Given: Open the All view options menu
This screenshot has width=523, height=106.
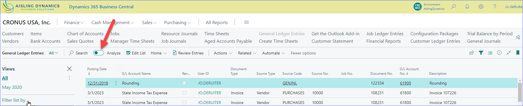Looking at the screenshot, I should point(69,78).
